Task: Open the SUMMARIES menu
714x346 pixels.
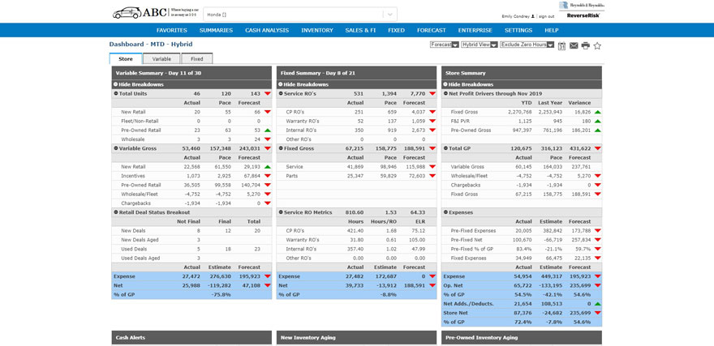Action: pyautogui.click(x=216, y=31)
